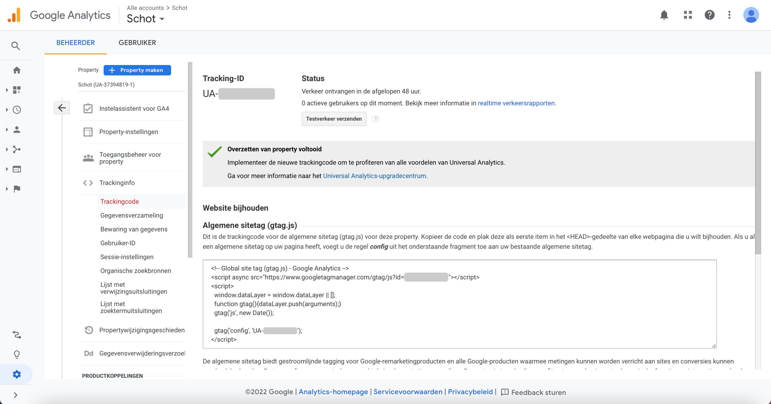Expand the Behavior section arrow
Screen dimensions: 771x404
click(7, 169)
